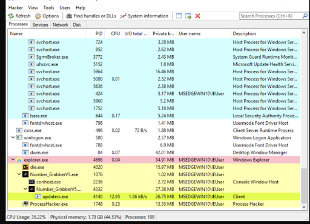
Task: Click the Process Hacker description text
Action: (248, 204)
